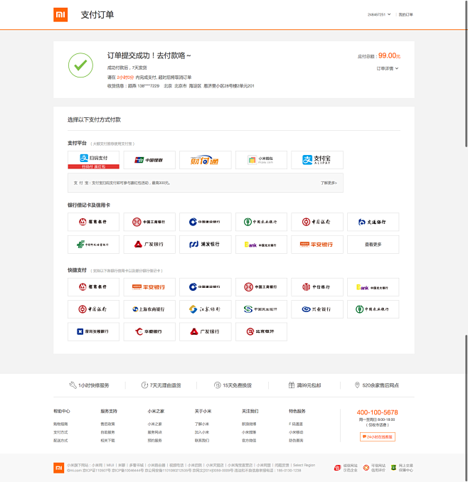Pick 中信银行 under 快捷支付
Viewport: 468px width, 482px height.
point(317,287)
